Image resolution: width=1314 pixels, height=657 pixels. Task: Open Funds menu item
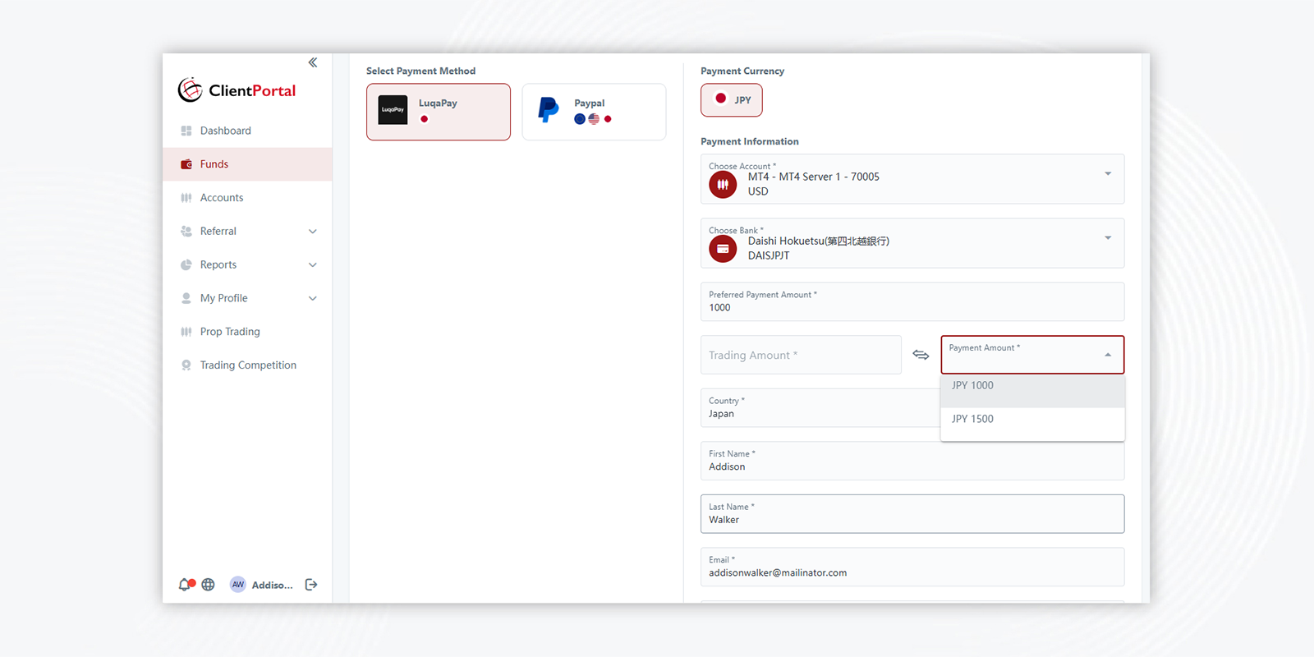coord(247,164)
